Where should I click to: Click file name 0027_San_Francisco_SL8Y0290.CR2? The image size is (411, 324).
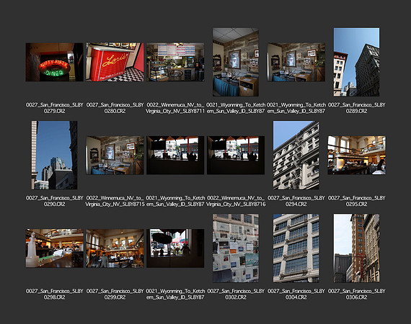point(55,201)
